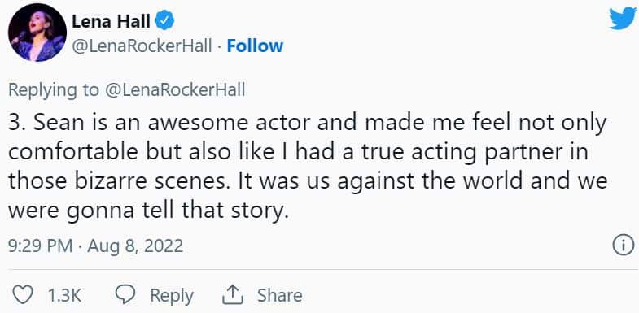
Task: Click the tweet text starting '3. Sean'
Action: pos(308,167)
